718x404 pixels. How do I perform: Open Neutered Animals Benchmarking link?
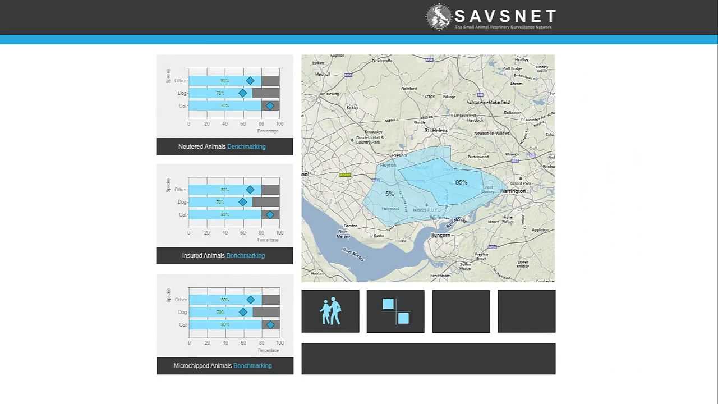pyautogui.click(x=246, y=146)
